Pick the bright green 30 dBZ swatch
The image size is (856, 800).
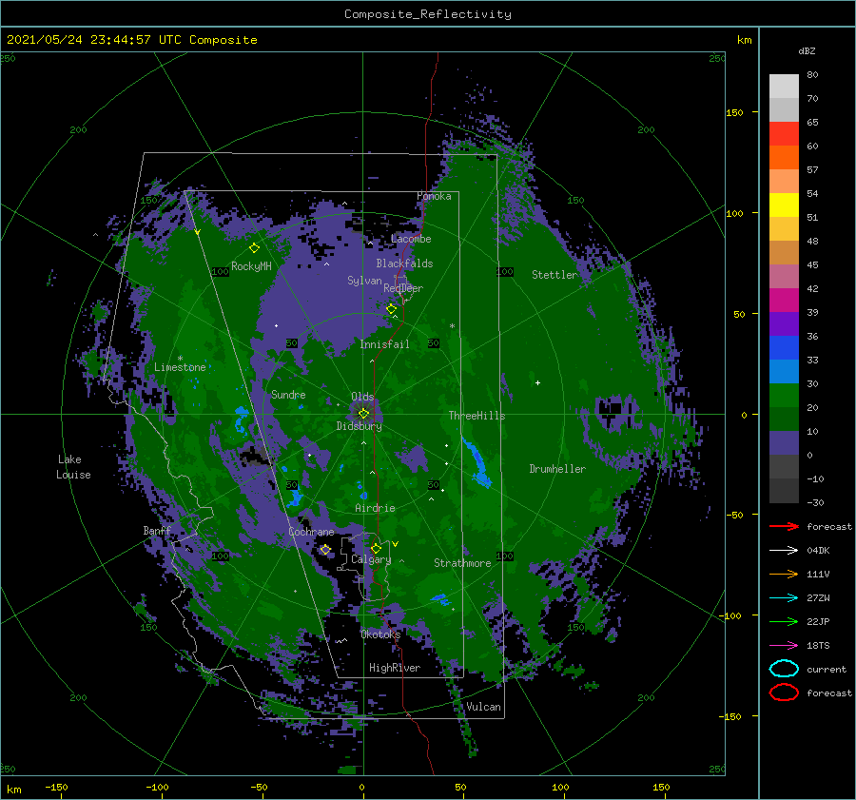point(784,395)
